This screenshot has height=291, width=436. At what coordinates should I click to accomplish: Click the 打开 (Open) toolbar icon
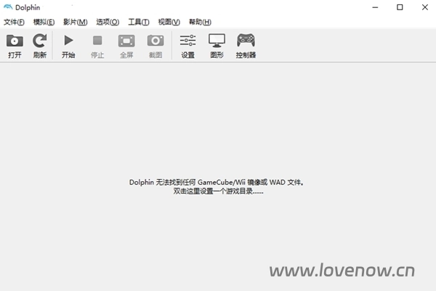(x=15, y=41)
